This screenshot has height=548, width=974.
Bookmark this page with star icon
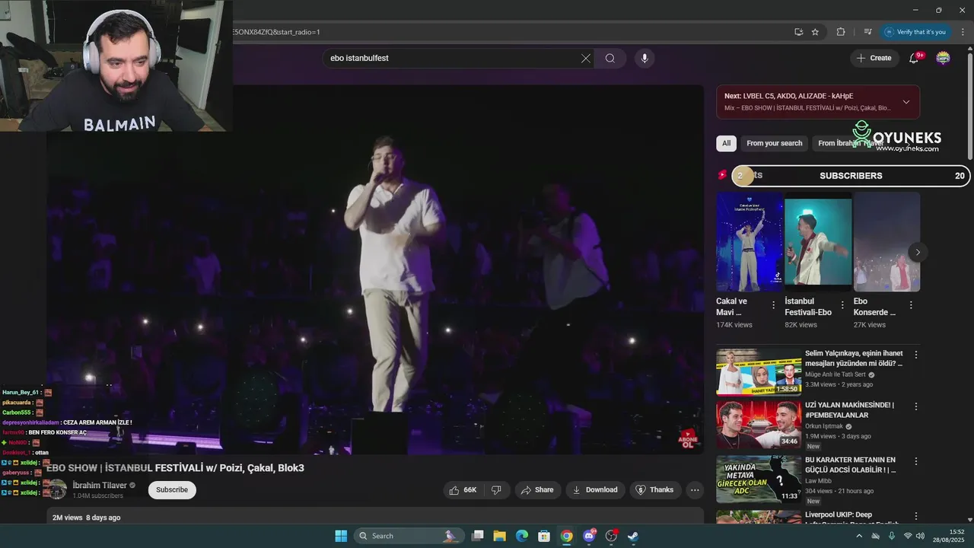point(815,32)
